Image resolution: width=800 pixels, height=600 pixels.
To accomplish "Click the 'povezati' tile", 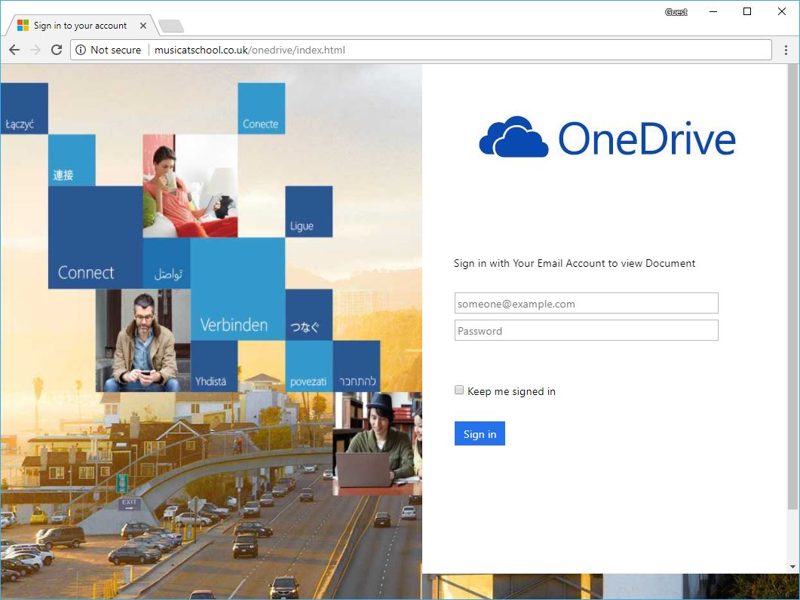I will click(x=309, y=366).
